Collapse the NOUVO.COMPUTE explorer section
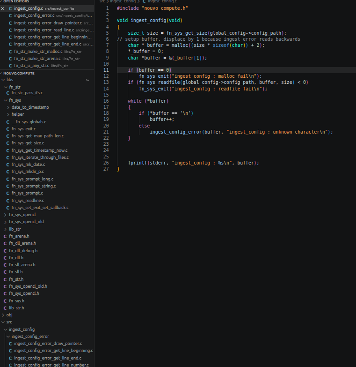Image resolution: width=356 pixels, height=367 pixels. click(x=1, y=73)
